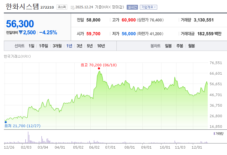
Task: Select the 1년 line chart tab
Action: click(69, 46)
